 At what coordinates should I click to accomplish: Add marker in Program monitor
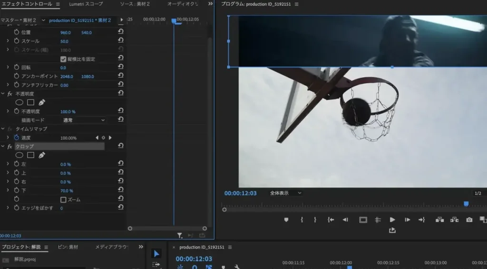[x=286, y=220]
